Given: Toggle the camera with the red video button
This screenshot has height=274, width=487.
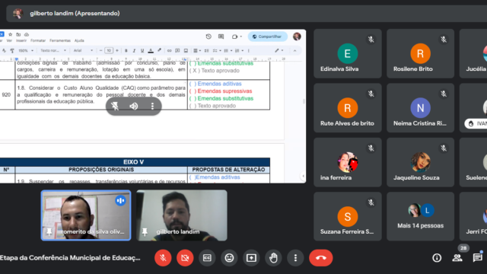Looking at the screenshot, I should pyautogui.click(x=185, y=258).
